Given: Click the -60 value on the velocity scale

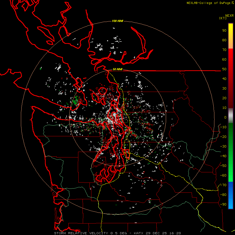Looking at the screenshot, I should 223,175.
